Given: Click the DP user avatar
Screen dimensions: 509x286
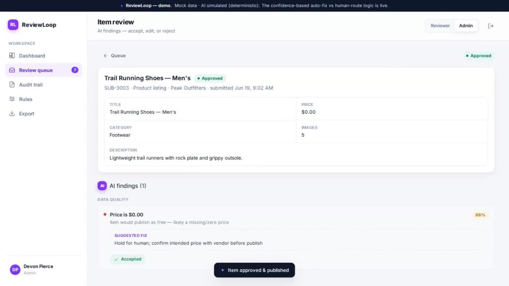Looking at the screenshot, I should pos(15,269).
